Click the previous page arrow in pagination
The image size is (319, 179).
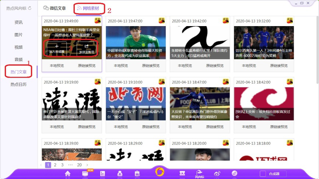pos(41,165)
